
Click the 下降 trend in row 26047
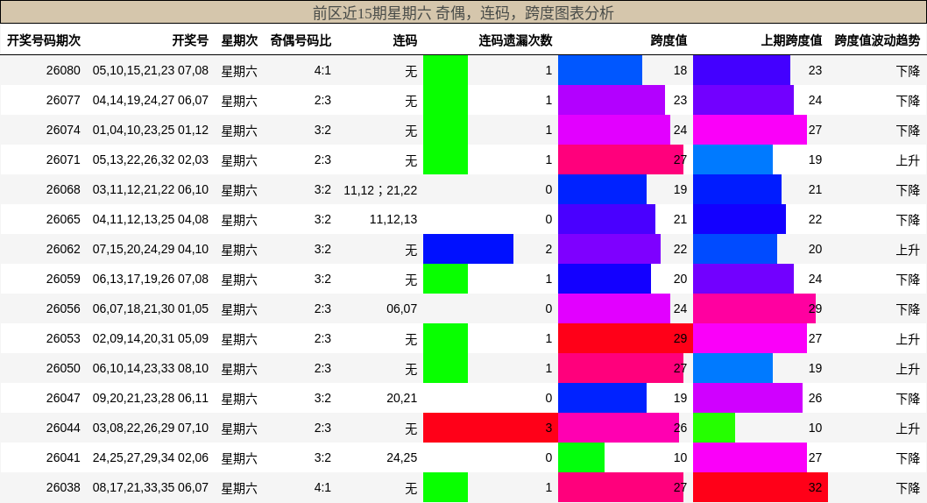point(908,398)
